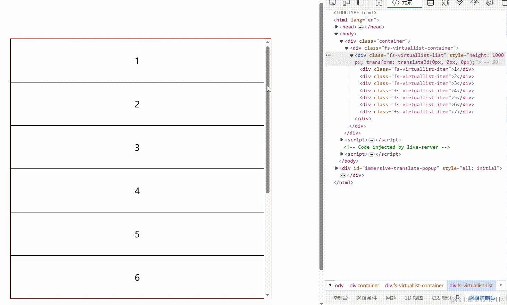Open the 网络控制台 drawer tab

[482, 298]
